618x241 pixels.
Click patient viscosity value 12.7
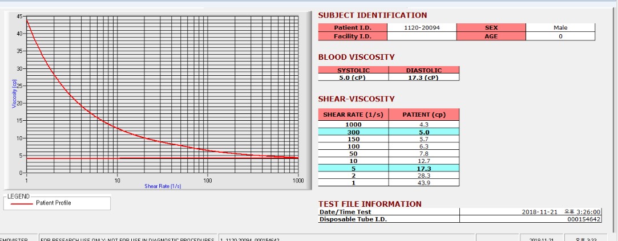point(423,161)
